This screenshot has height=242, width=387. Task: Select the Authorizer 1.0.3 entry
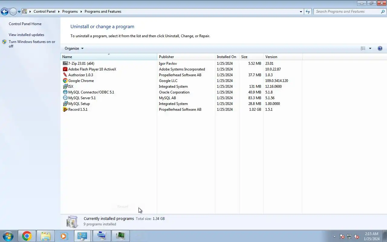pyautogui.click(x=81, y=75)
